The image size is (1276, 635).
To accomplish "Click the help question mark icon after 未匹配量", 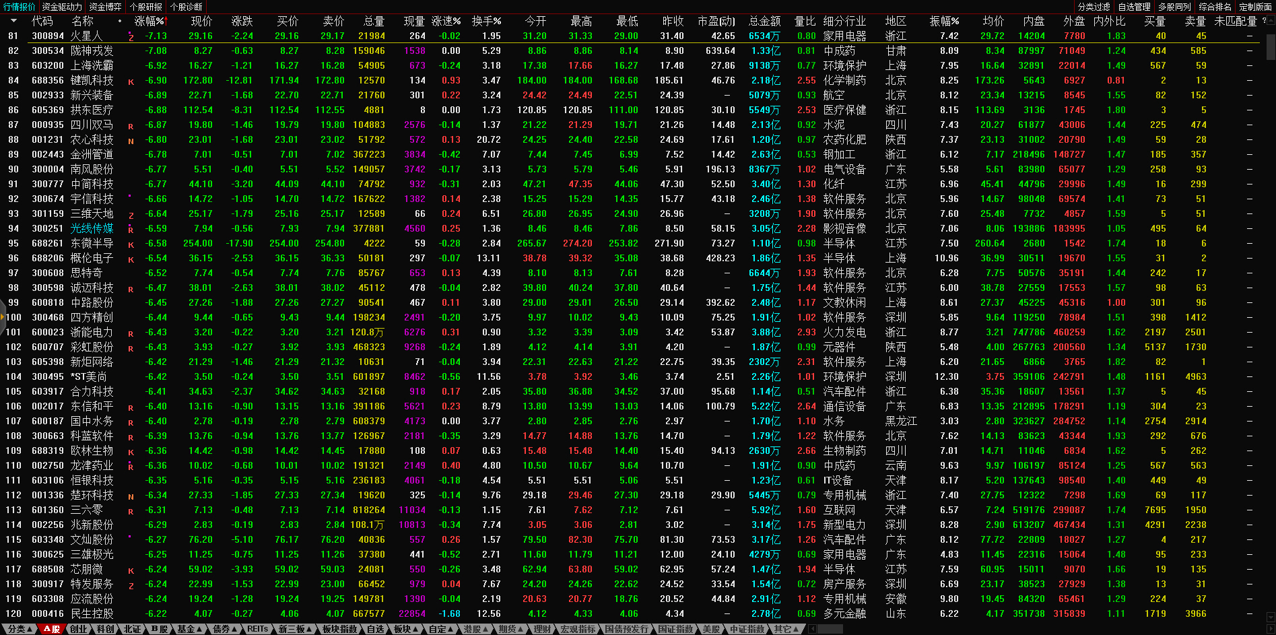I will pos(1264,21).
